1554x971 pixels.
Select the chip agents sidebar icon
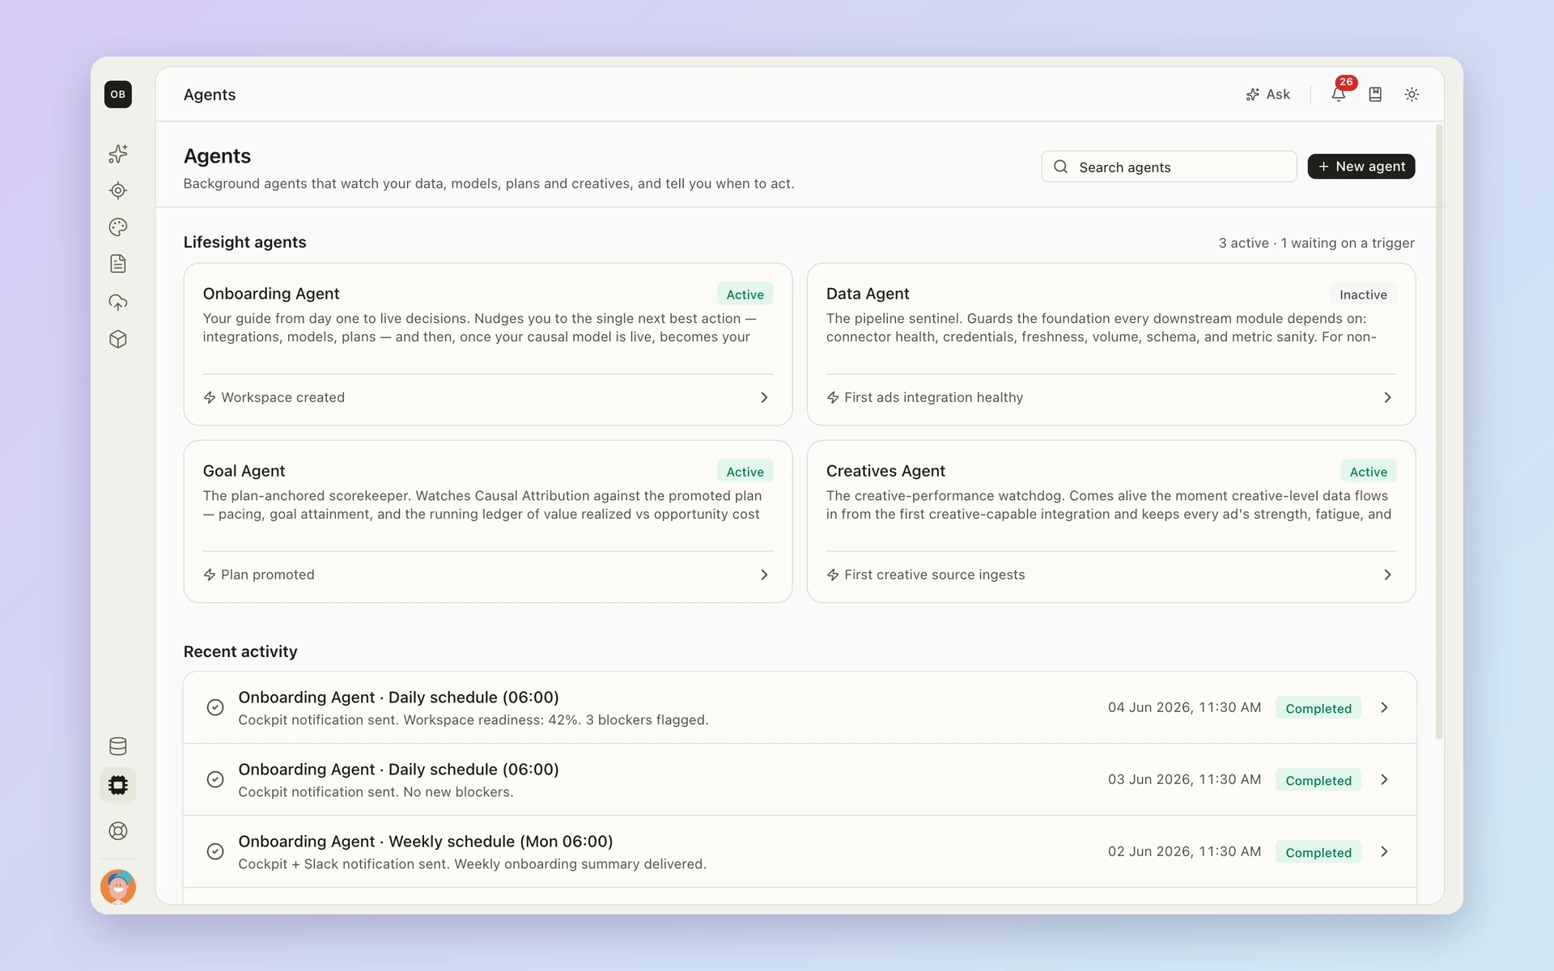pos(118,785)
